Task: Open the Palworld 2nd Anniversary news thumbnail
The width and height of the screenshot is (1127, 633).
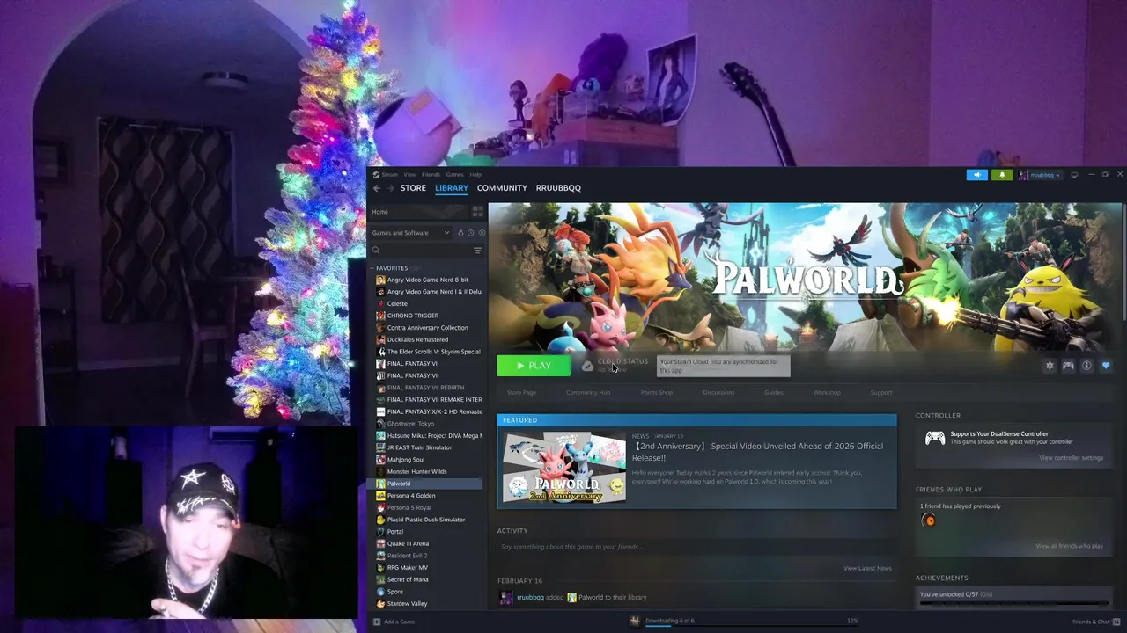Action: 564,469
